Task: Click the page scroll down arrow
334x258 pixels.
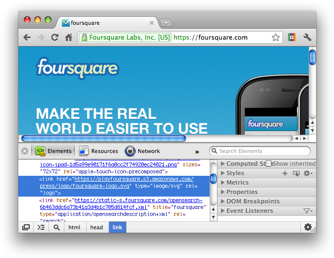Action: tap(312, 130)
